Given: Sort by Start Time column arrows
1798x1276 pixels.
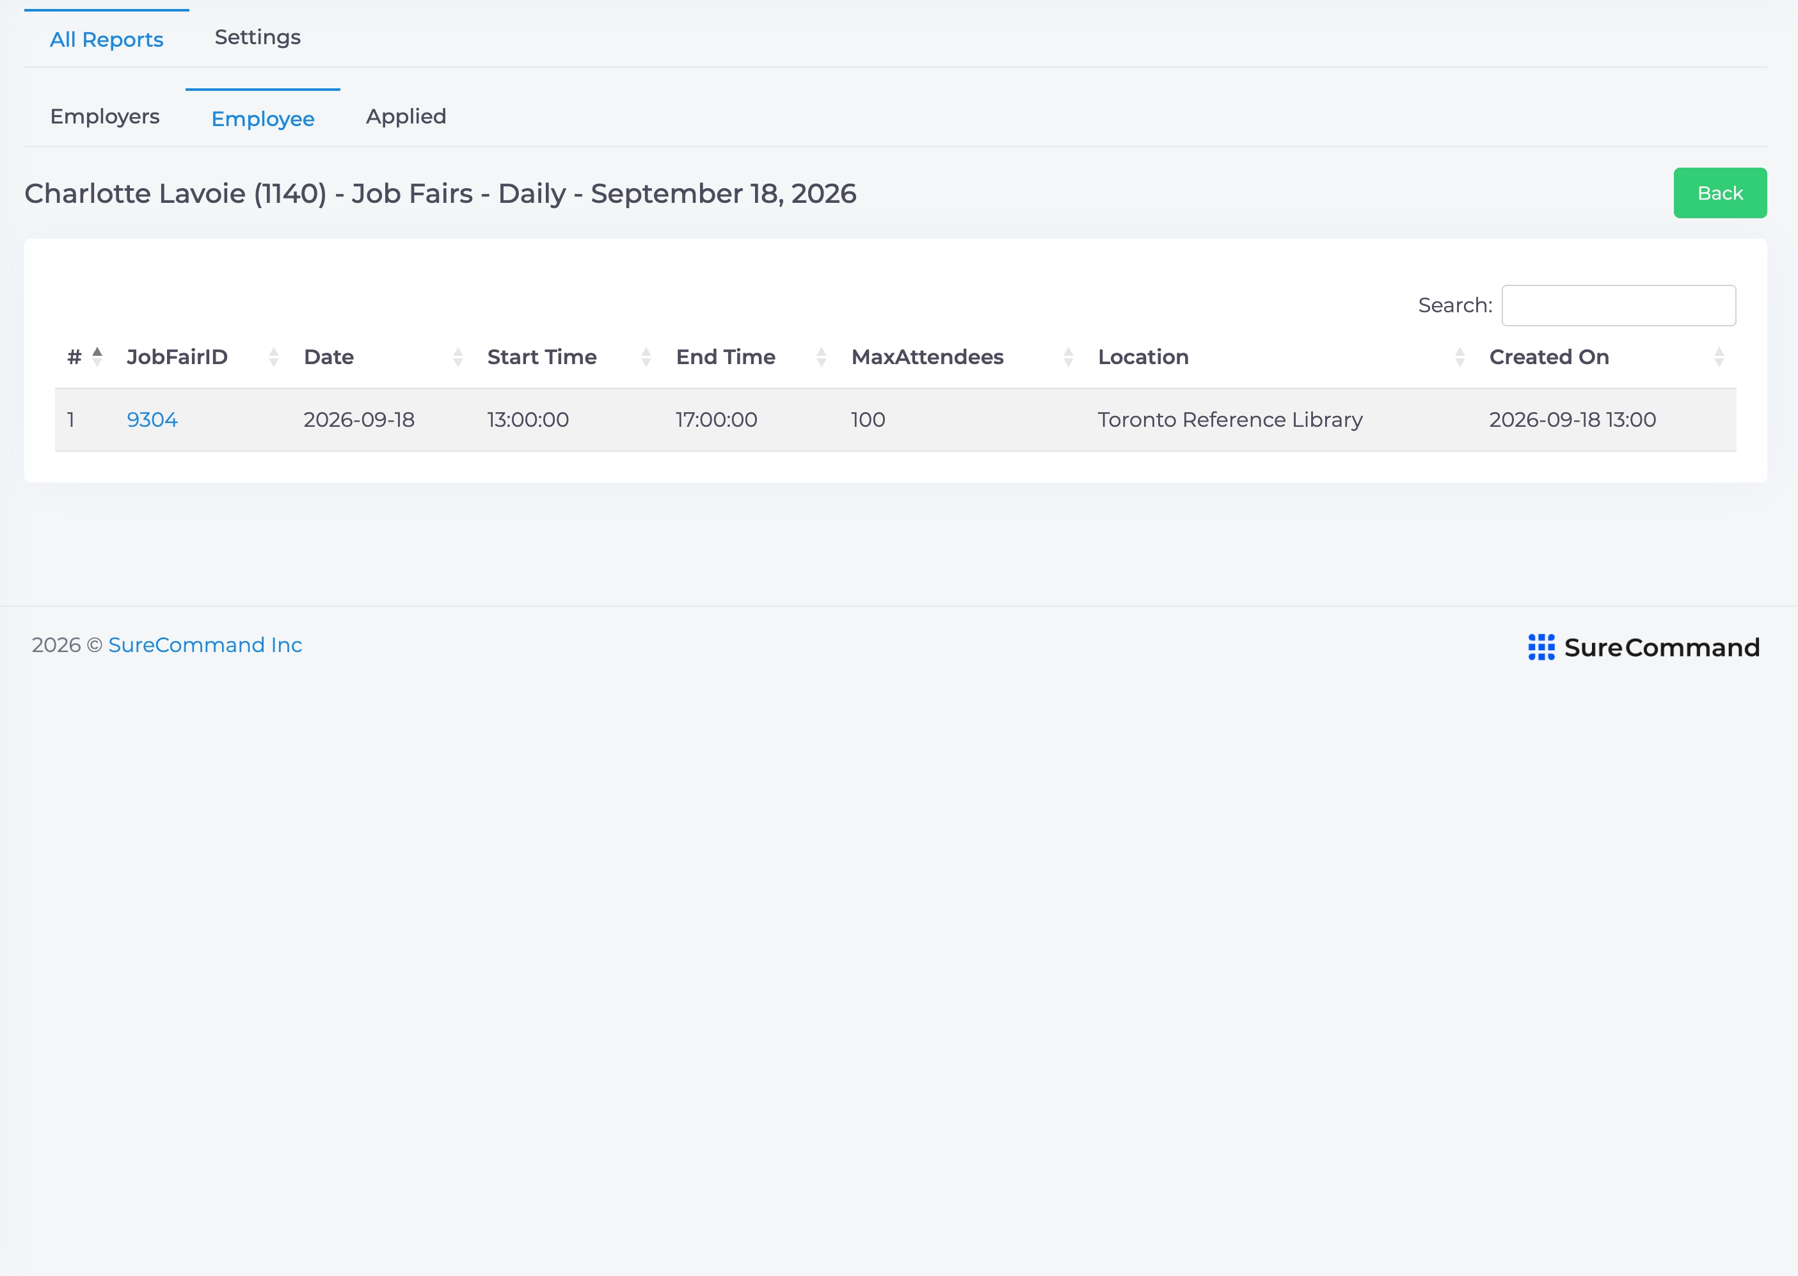Looking at the screenshot, I should pyautogui.click(x=646, y=356).
